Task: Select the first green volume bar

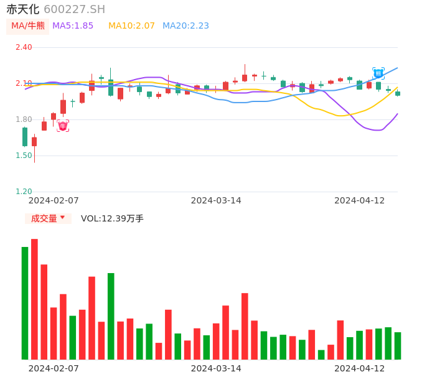Action: tap(25, 303)
